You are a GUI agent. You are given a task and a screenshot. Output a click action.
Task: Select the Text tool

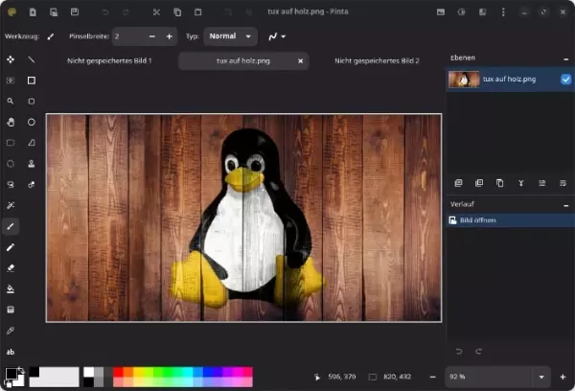tap(11, 352)
